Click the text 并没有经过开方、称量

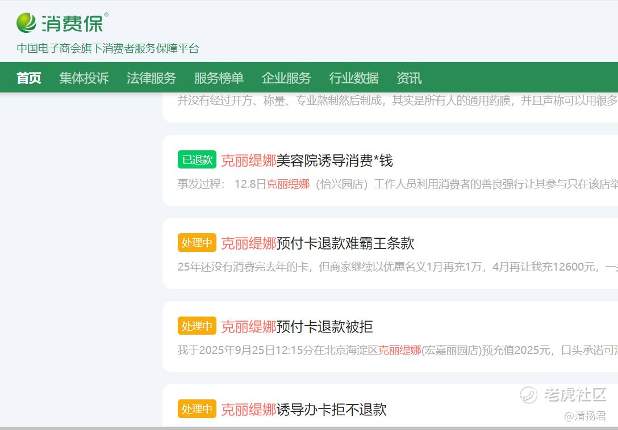398,101
